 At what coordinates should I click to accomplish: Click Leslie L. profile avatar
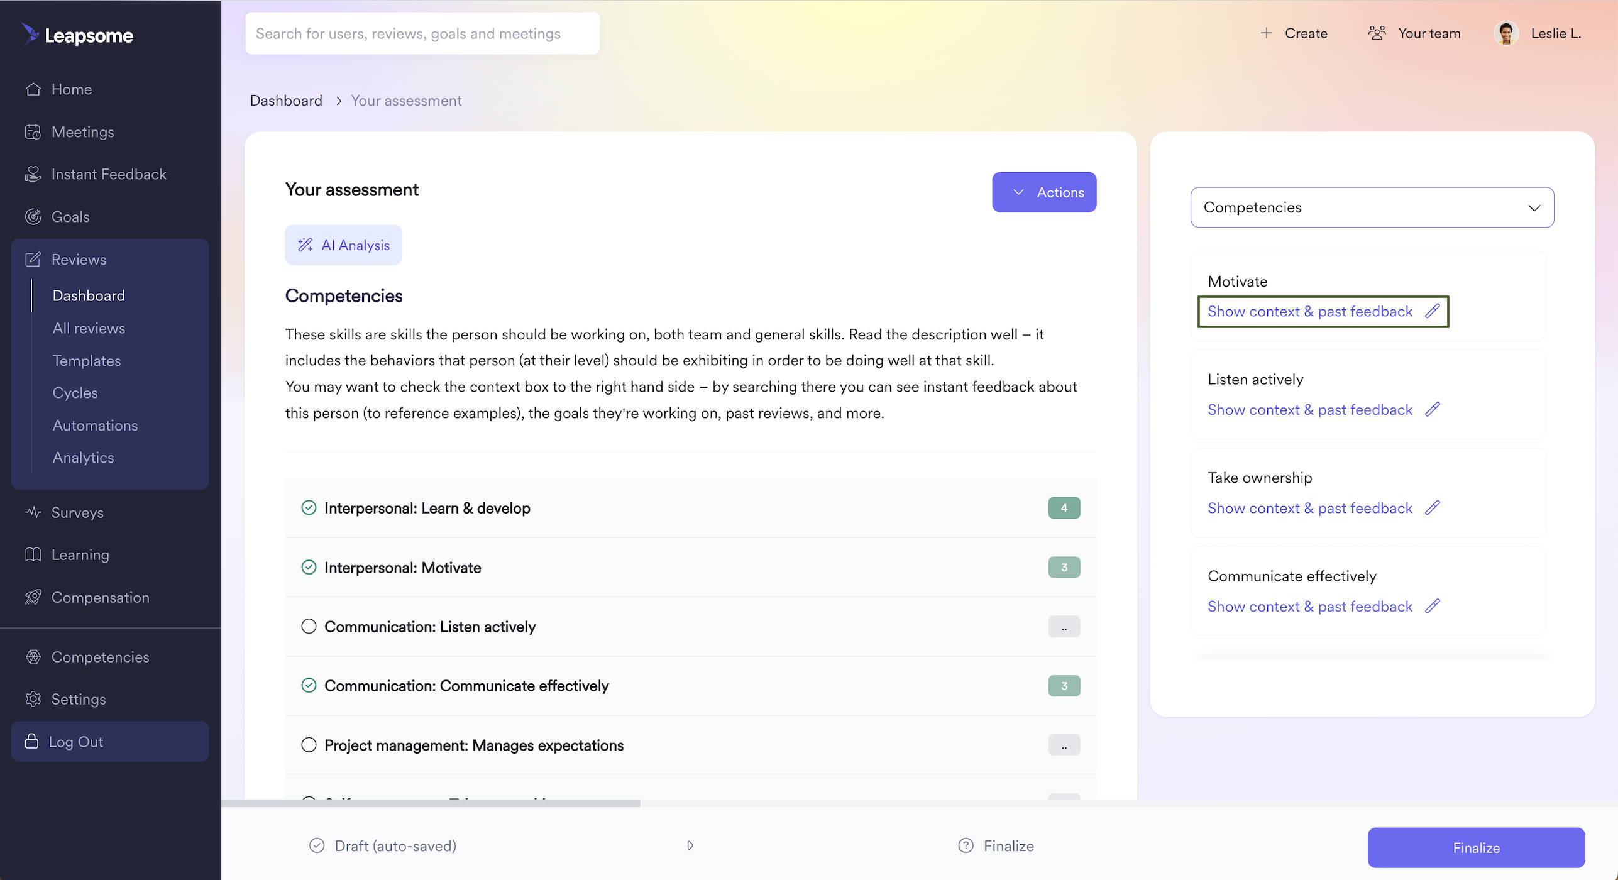click(x=1506, y=33)
